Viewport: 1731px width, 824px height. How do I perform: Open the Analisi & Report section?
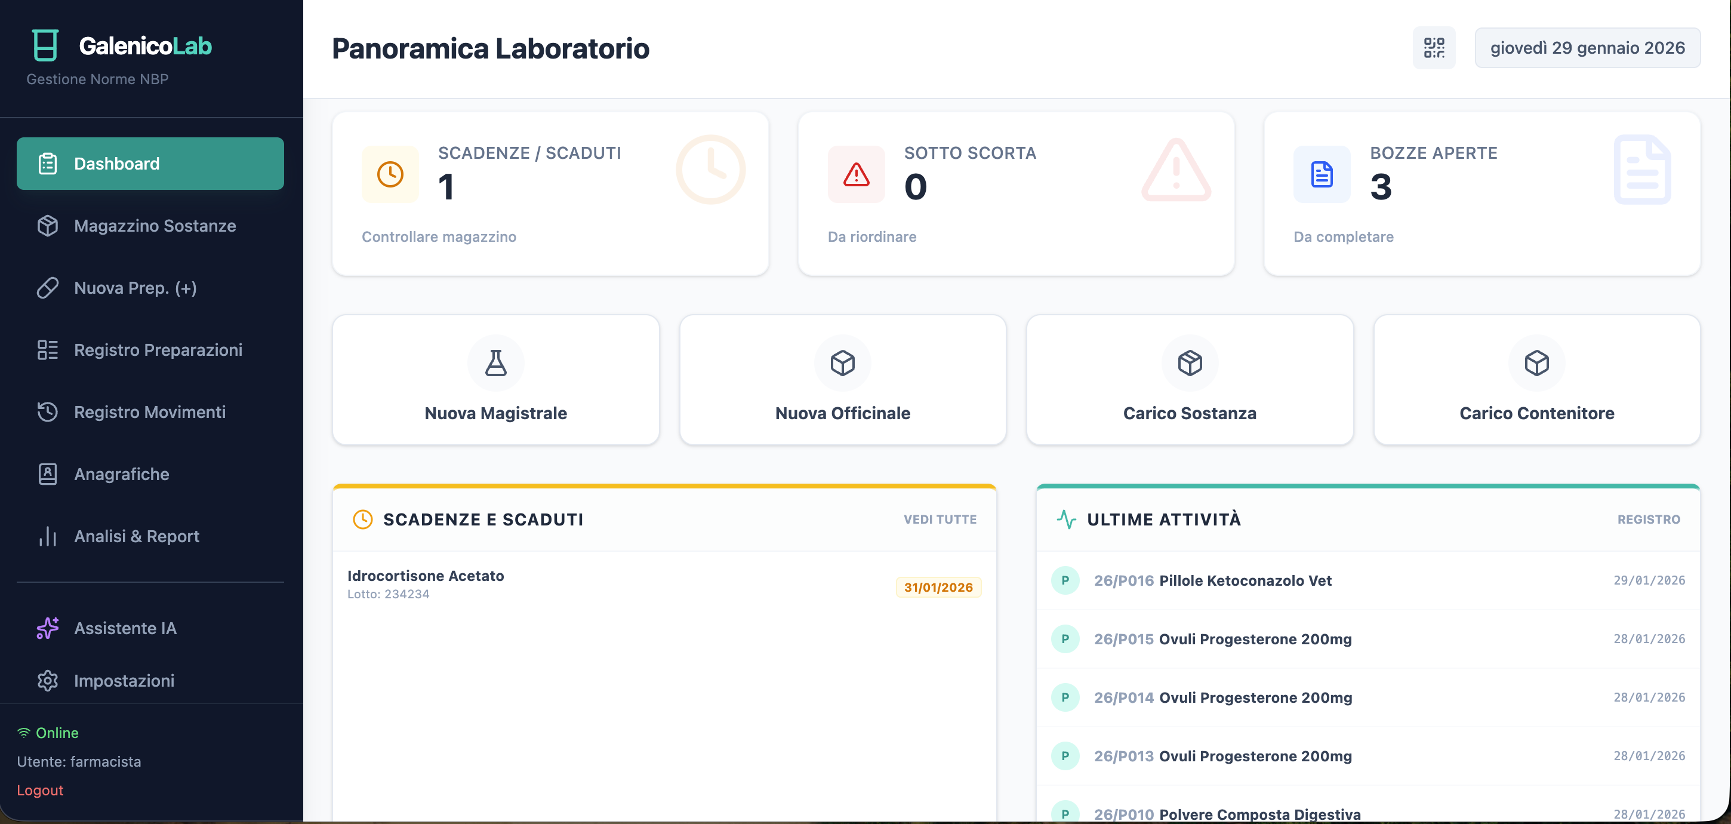pyautogui.click(x=137, y=536)
